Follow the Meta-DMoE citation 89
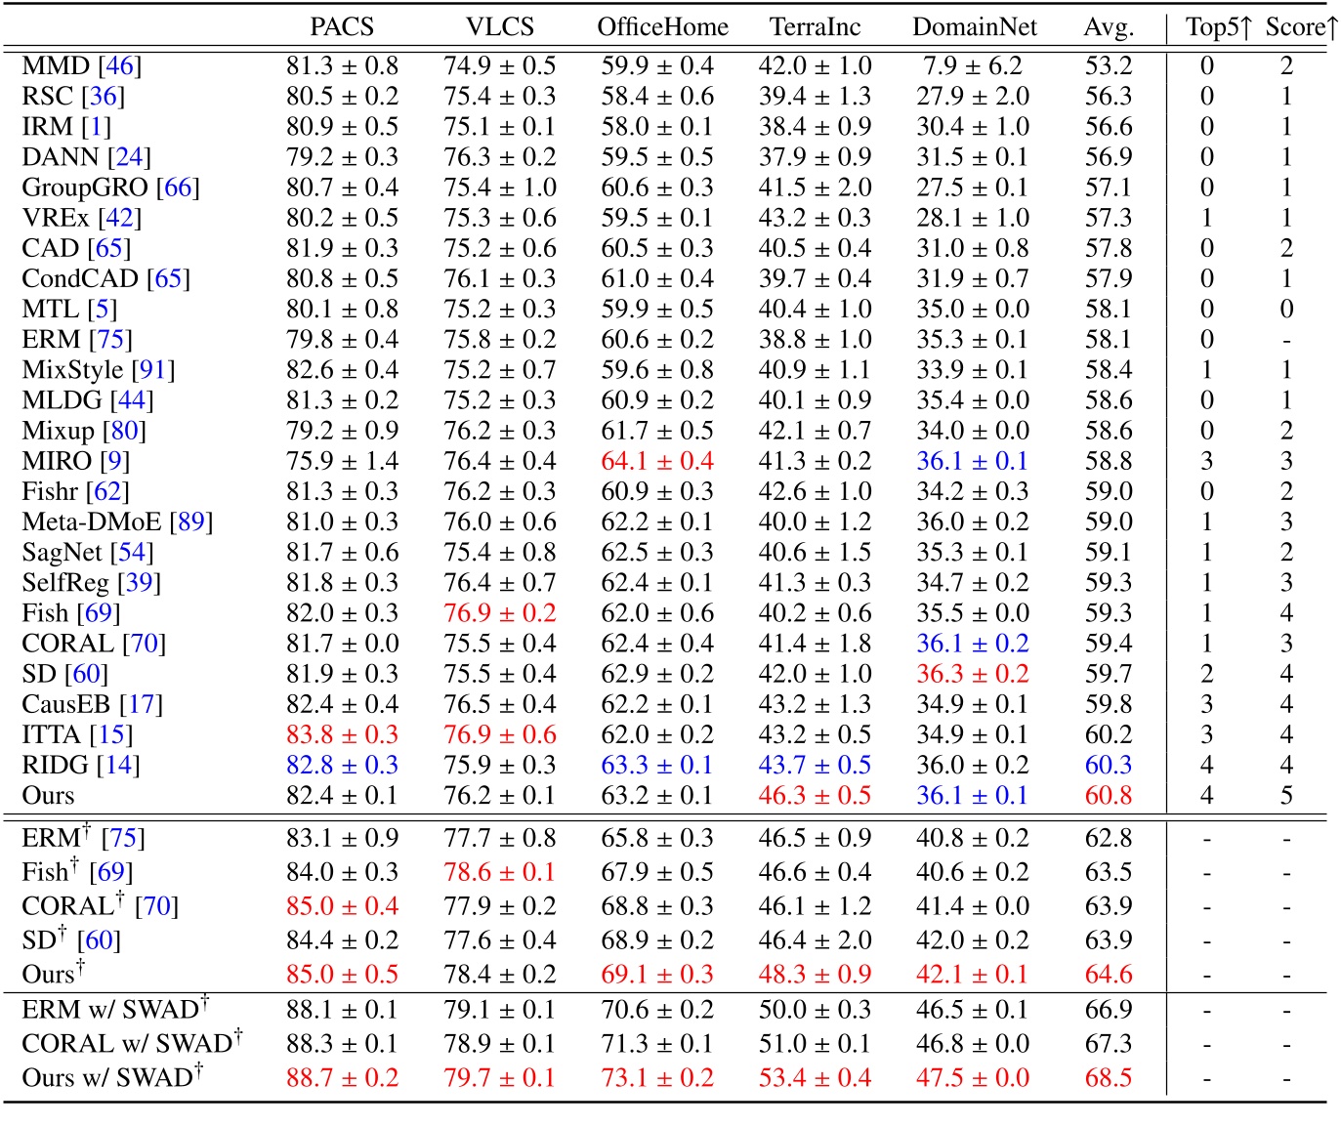 pos(191,521)
